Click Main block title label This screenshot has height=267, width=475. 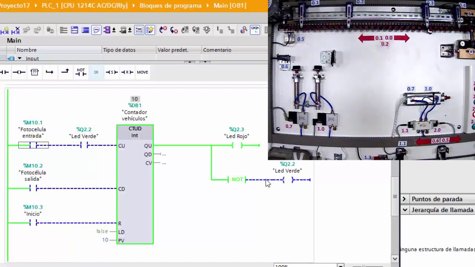(x=14, y=40)
